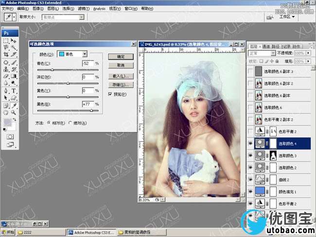Open the layer opacity slider arrow
The width and height of the screenshot is (316, 237).
coord(308,53)
